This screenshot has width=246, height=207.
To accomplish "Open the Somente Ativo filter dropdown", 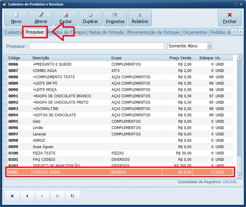I will click(x=209, y=46).
